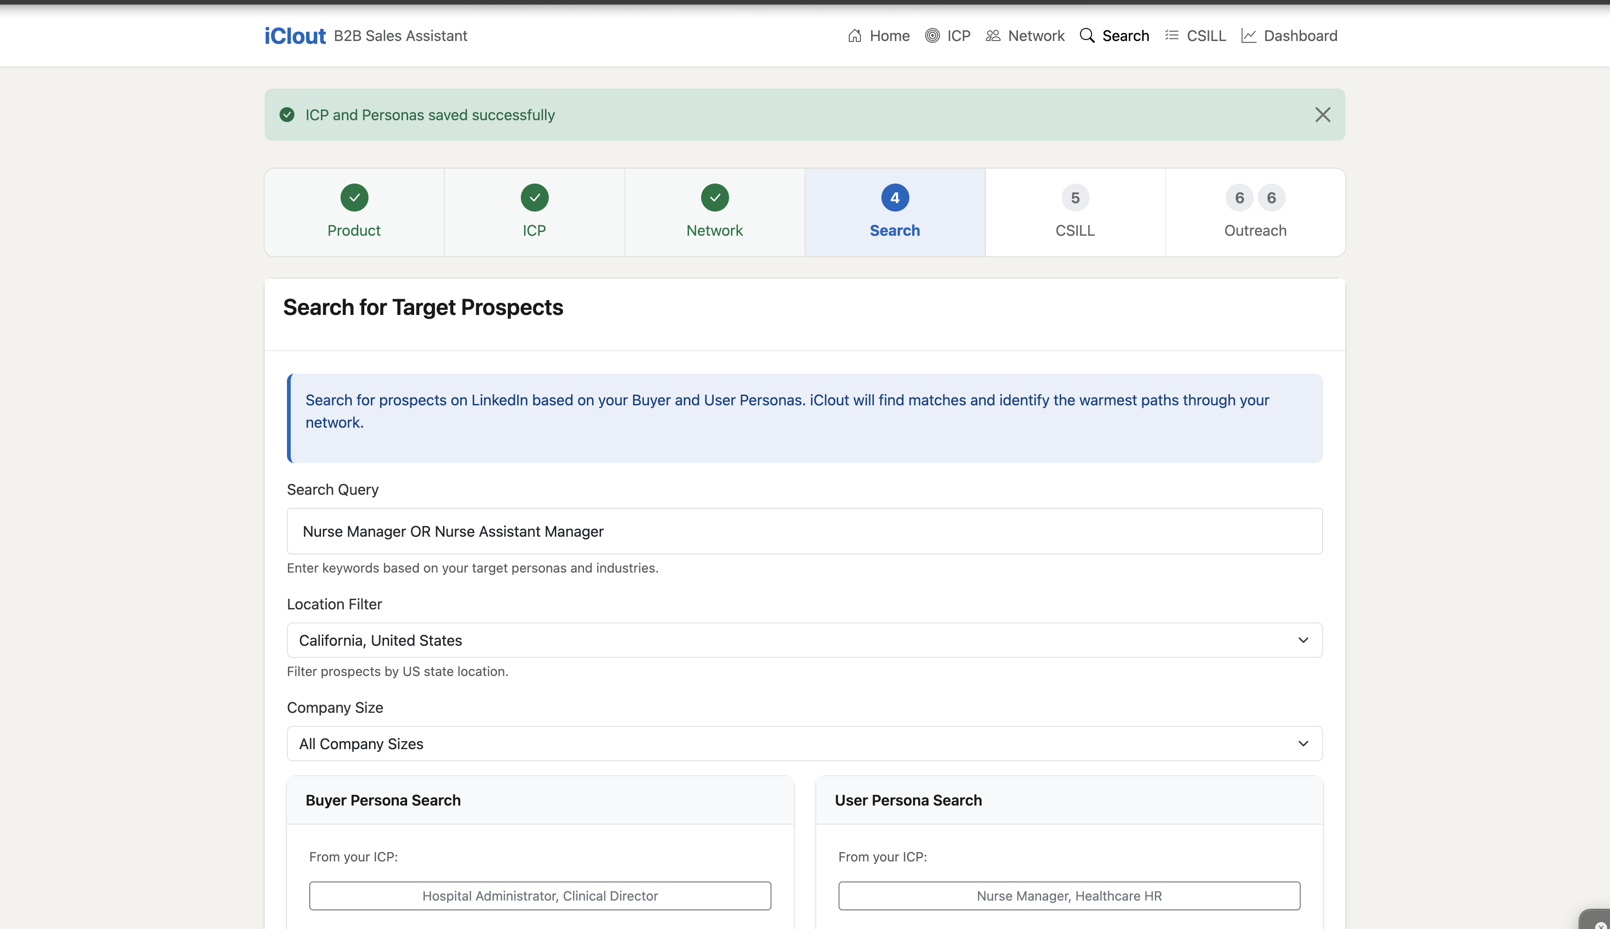
Task: Go to the CSILL step 5 tab
Action: (1075, 212)
